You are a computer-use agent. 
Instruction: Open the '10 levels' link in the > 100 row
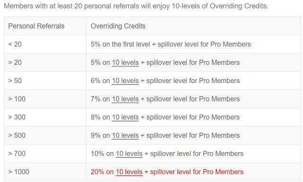coord(125,99)
